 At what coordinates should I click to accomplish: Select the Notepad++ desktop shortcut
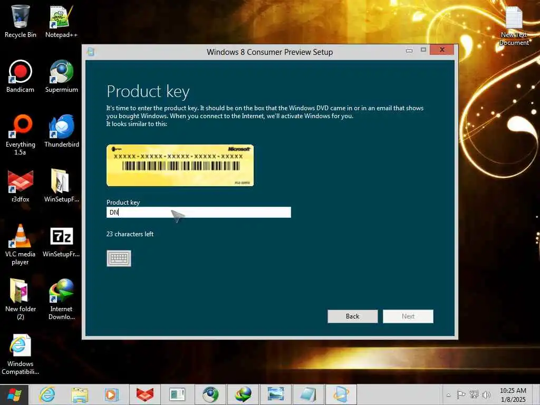[61, 21]
